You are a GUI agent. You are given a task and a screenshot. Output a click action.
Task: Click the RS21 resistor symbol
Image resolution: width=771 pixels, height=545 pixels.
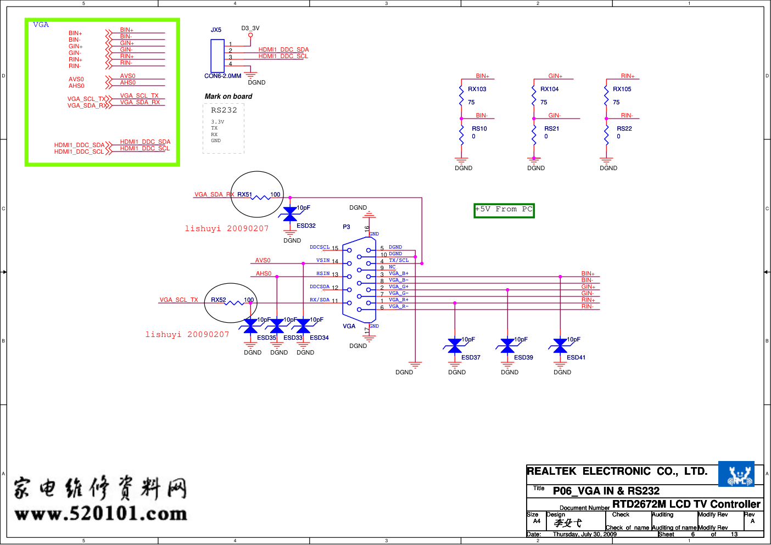point(534,135)
